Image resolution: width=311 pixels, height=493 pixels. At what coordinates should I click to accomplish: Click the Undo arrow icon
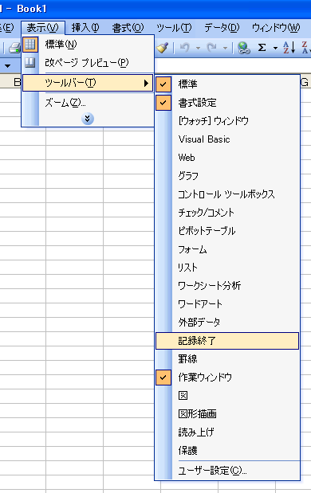coord(185,48)
